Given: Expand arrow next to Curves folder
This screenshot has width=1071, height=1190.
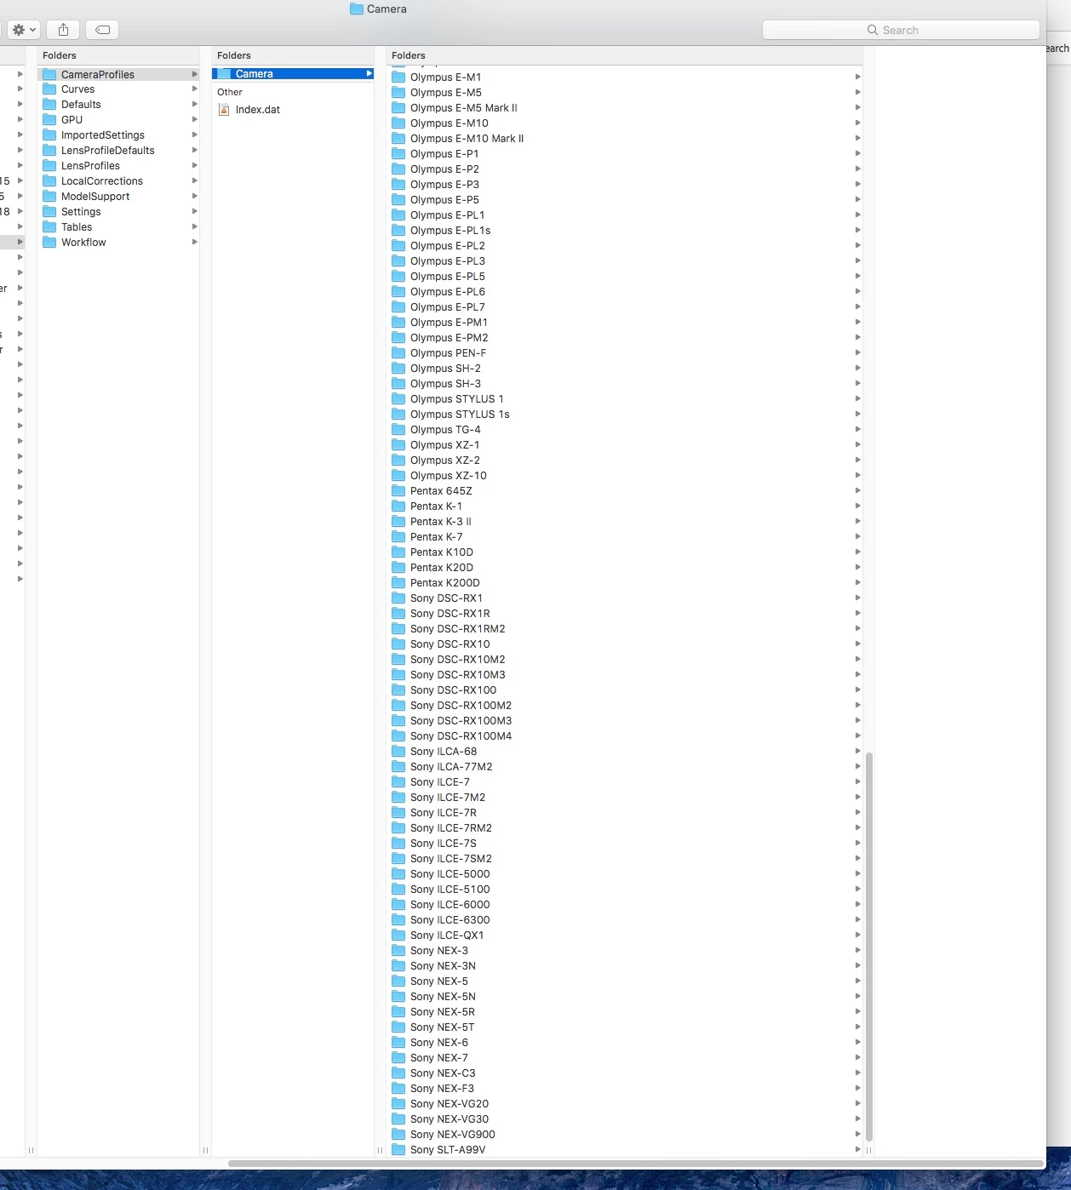Looking at the screenshot, I should point(195,89).
